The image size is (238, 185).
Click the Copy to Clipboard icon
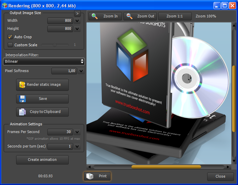[22, 112]
